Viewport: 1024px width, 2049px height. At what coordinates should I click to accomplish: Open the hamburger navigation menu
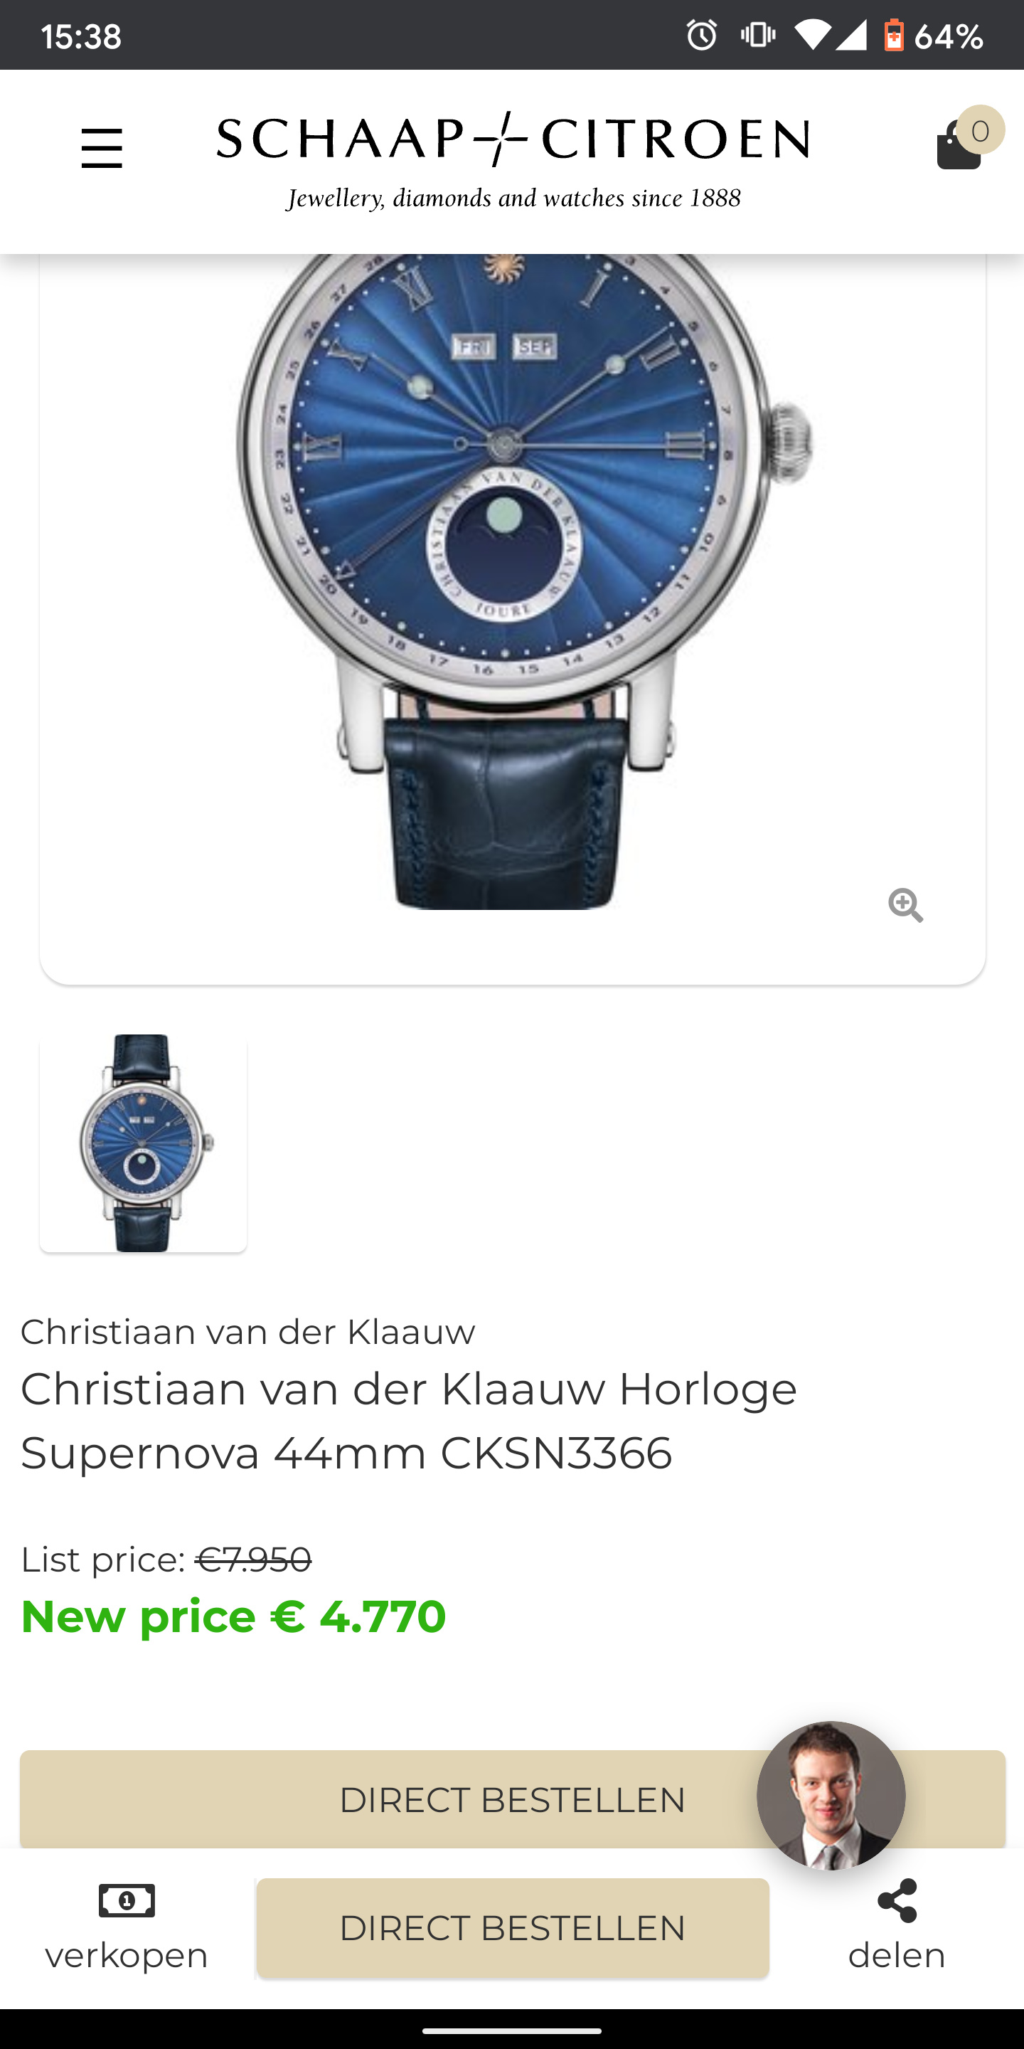click(102, 149)
